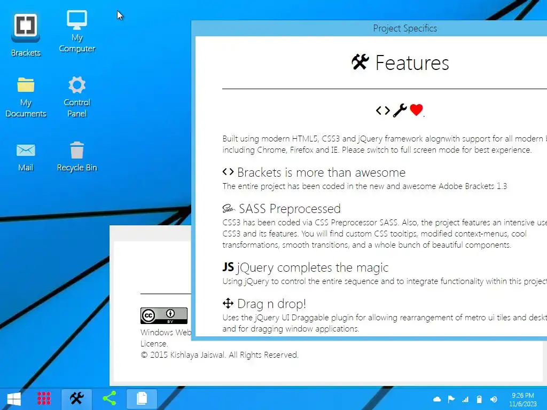Open the Mail desktop icon
The width and height of the screenshot is (547, 410).
tap(26, 157)
